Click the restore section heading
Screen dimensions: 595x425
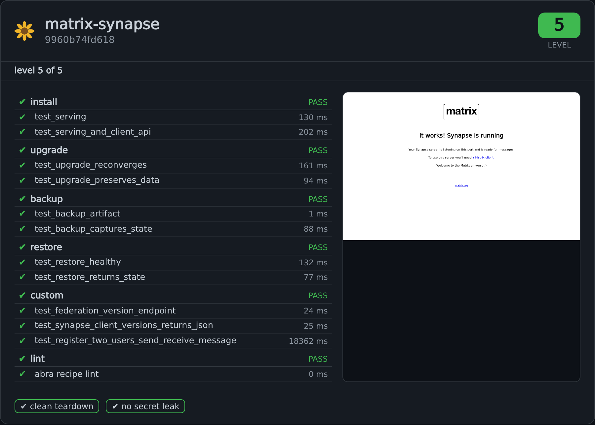pos(46,247)
